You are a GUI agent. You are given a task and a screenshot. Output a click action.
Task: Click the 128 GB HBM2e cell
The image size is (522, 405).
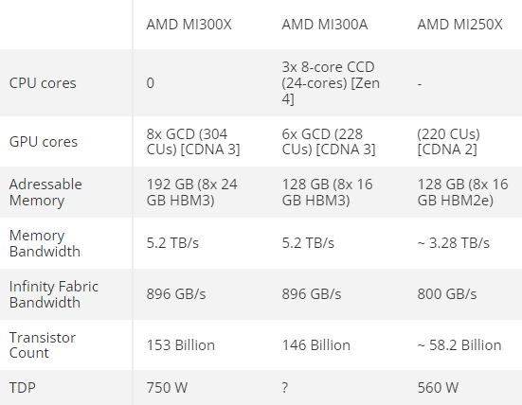click(x=462, y=192)
